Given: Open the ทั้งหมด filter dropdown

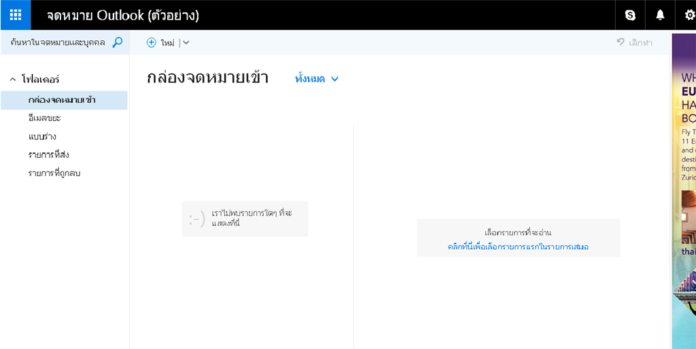Looking at the screenshot, I should coord(317,79).
